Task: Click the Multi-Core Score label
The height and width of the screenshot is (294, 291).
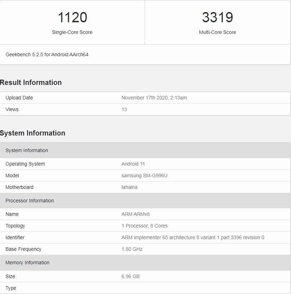Action: pyautogui.click(x=217, y=32)
